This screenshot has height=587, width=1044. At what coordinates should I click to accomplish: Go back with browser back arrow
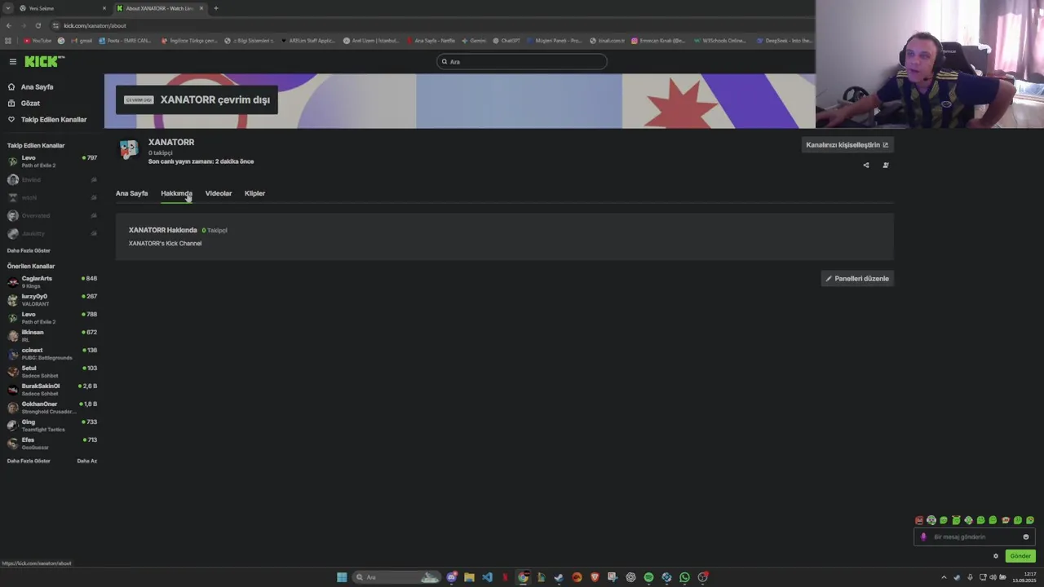pyautogui.click(x=8, y=25)
